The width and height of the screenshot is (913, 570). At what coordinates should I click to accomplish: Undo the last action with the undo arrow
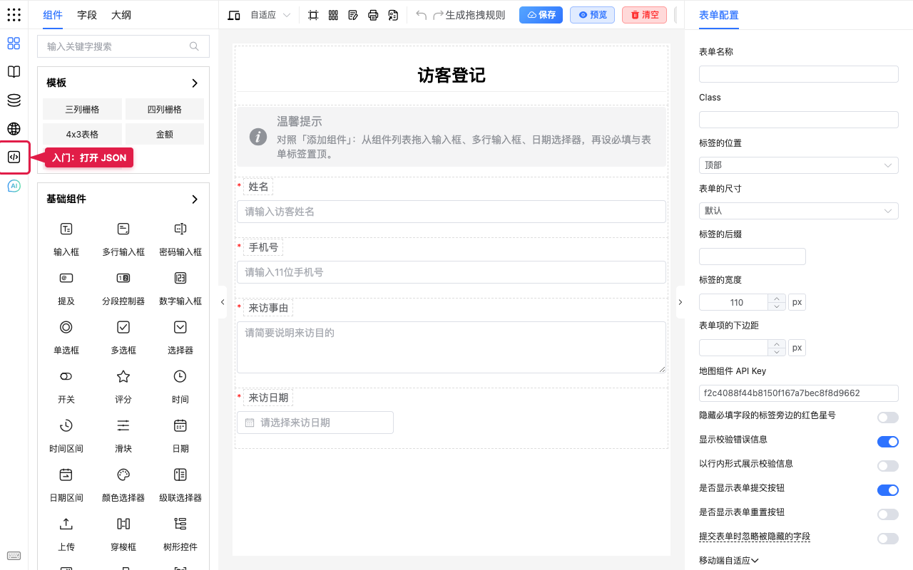click(x=422, y=15)
